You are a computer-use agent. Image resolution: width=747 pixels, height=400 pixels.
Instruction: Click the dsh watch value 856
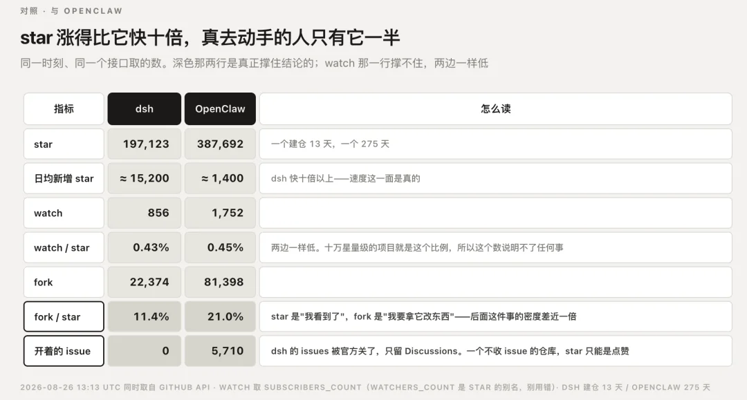point(145,213)
